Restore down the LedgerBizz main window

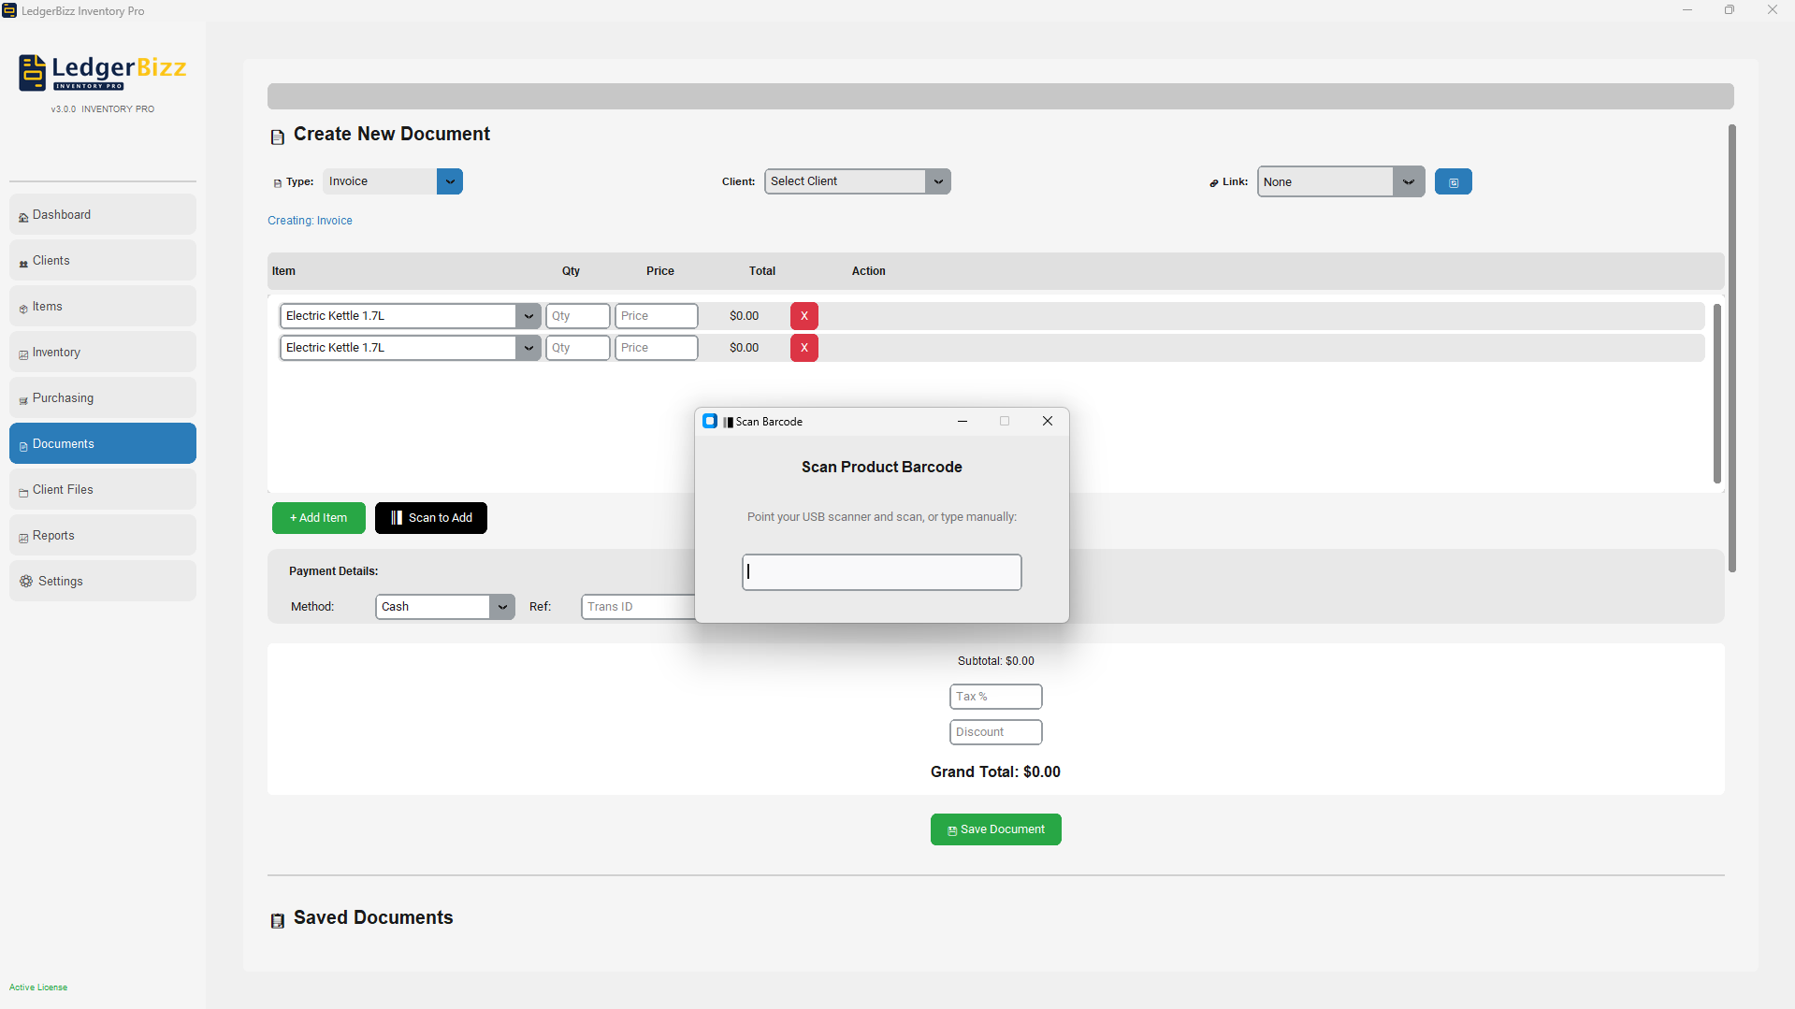coord(1730,10)
